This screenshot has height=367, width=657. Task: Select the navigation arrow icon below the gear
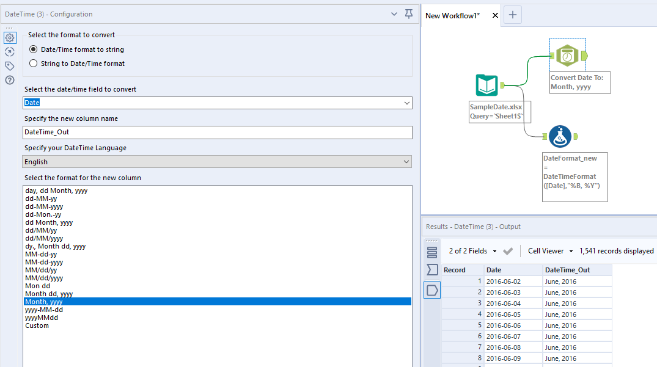[x=9, y=52]
